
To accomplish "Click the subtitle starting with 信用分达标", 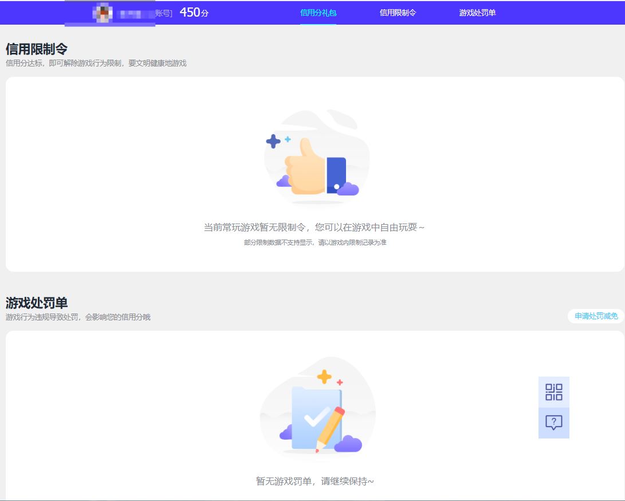I will (96, 63).
